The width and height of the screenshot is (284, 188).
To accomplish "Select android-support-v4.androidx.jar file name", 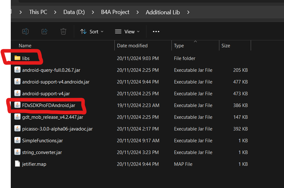I will click(x=56, y=82).
